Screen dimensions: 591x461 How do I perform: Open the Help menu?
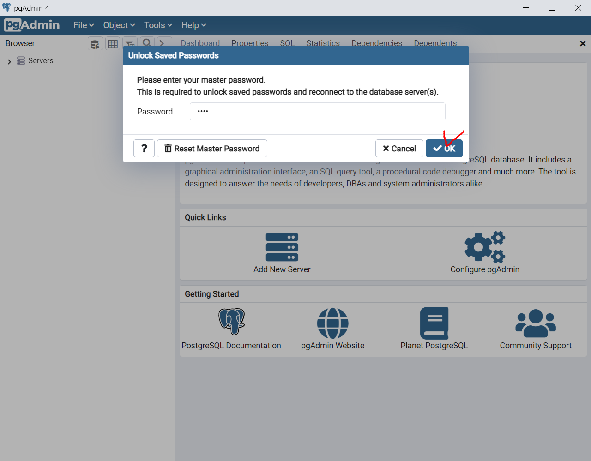(x=193, y=25)
